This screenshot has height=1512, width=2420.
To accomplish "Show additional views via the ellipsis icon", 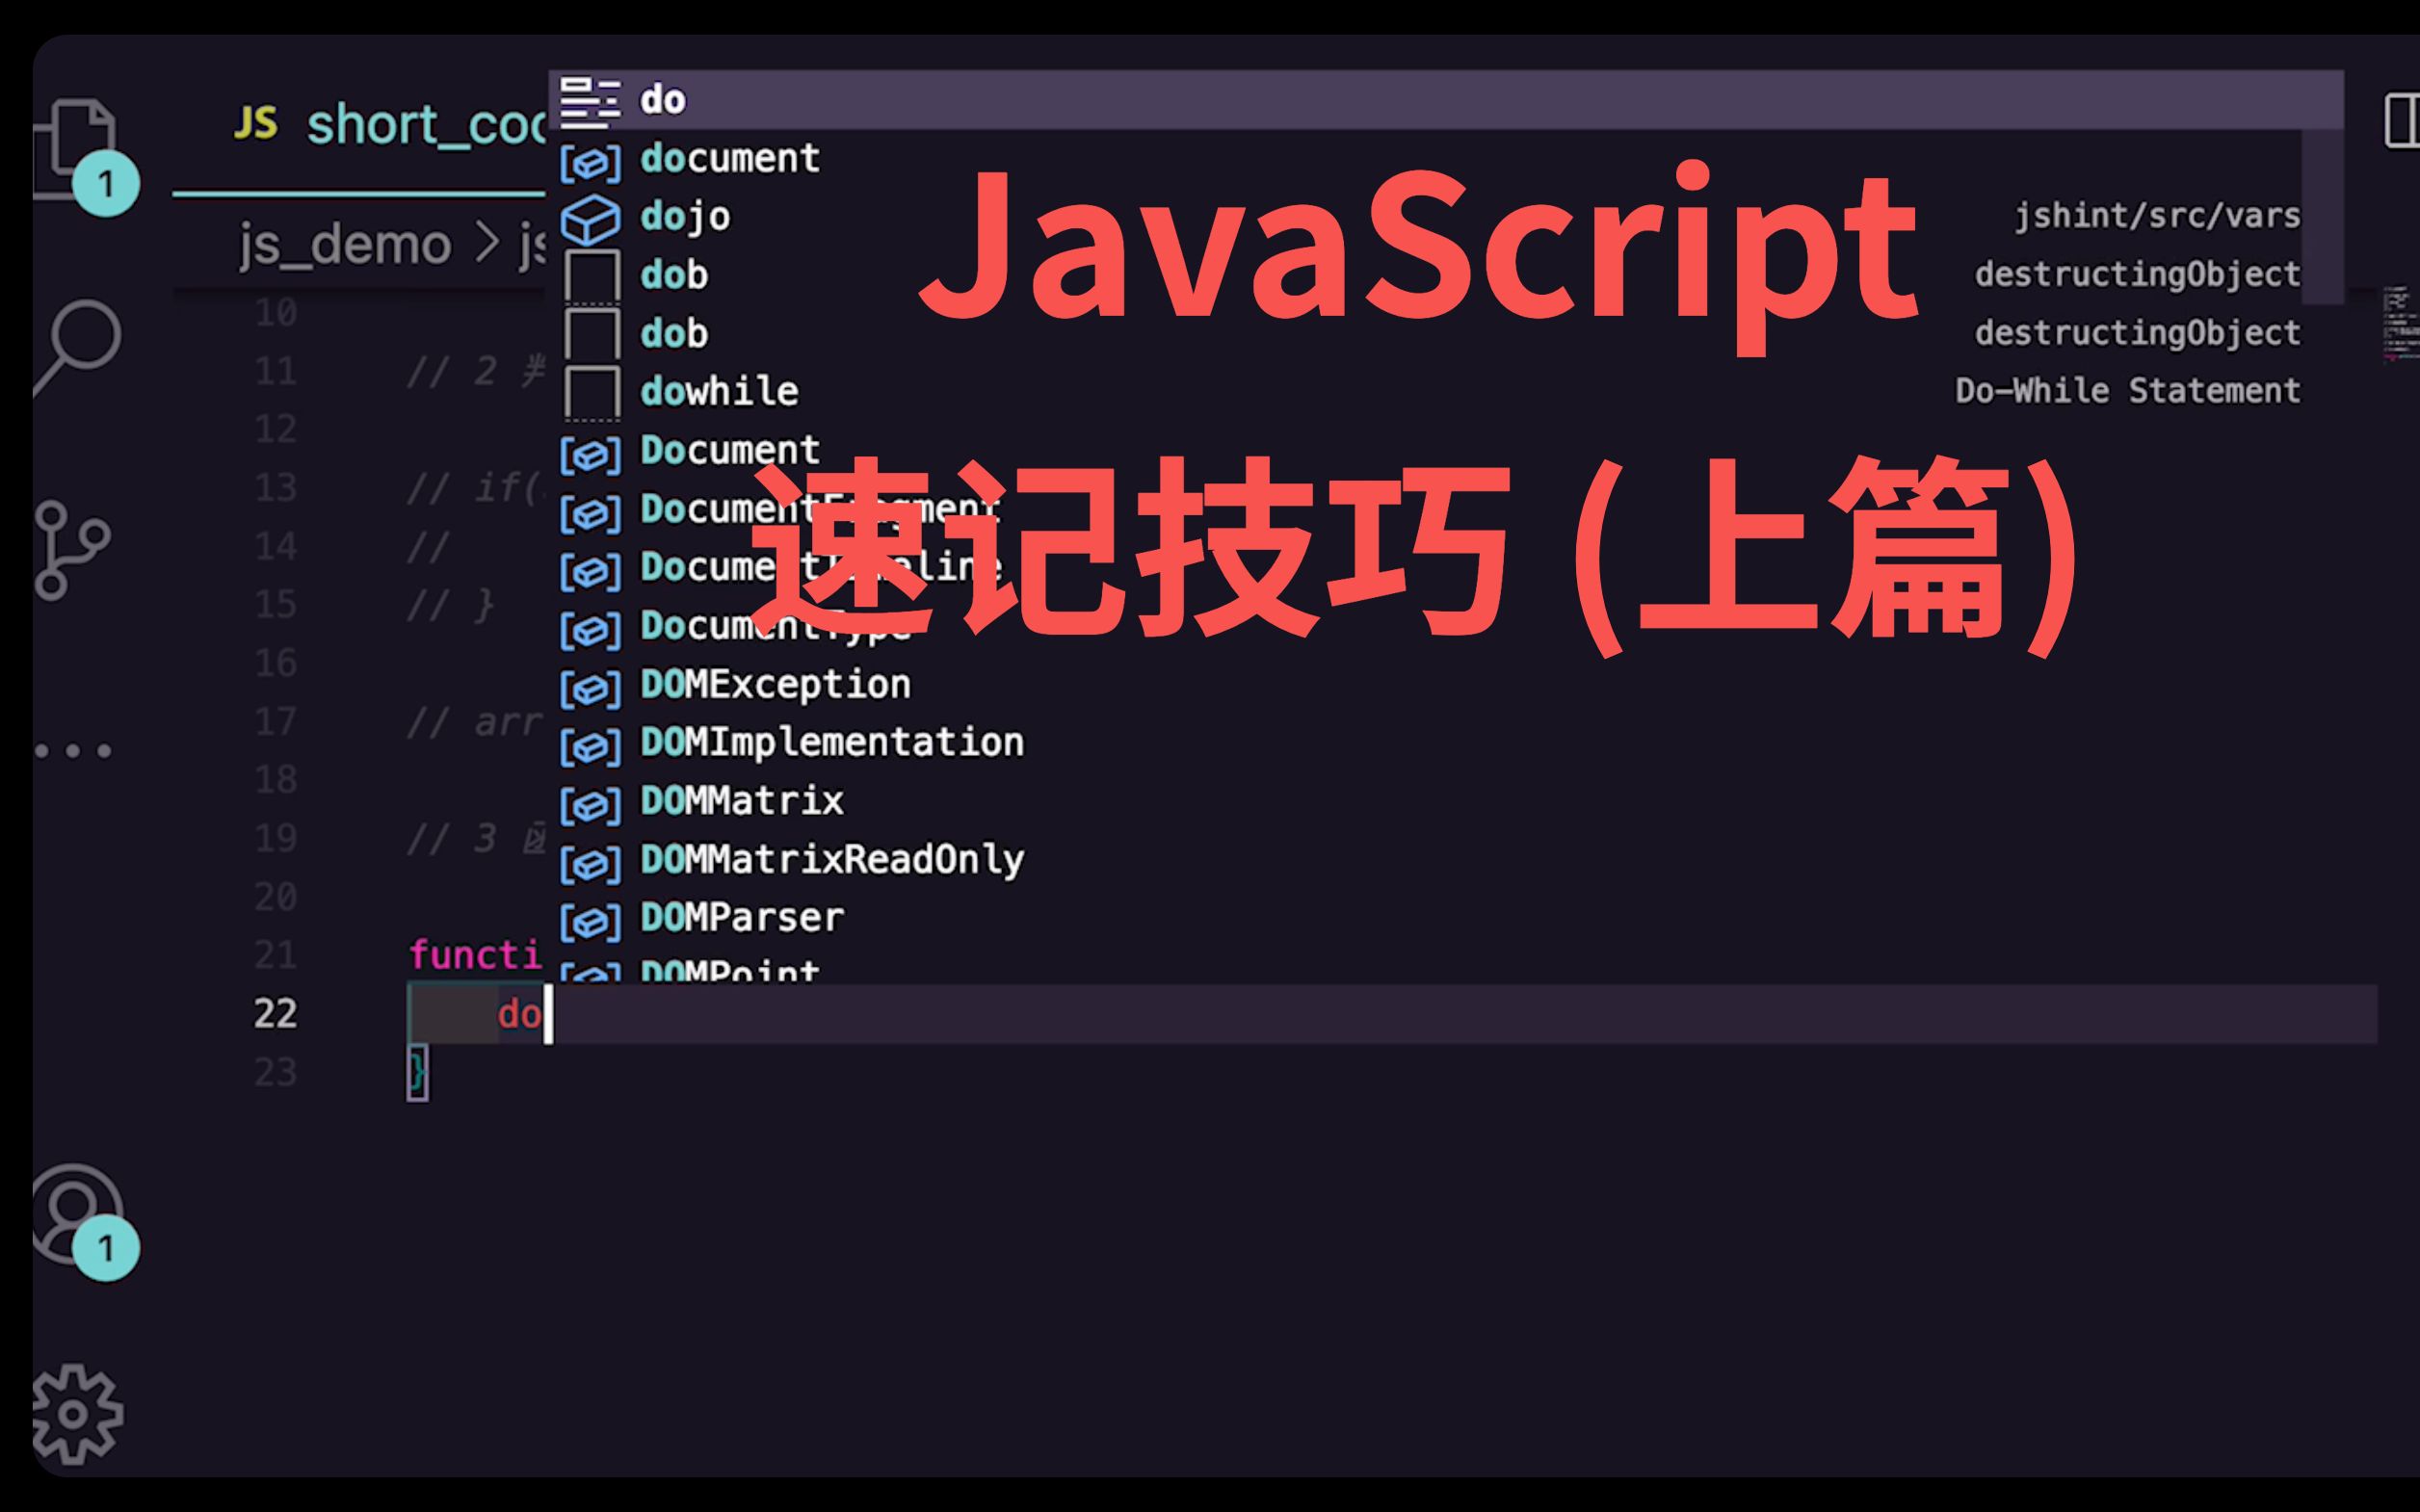I will tap(73, 750).
